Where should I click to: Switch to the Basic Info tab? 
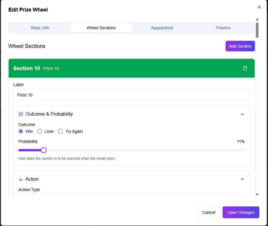click(40, 28)
